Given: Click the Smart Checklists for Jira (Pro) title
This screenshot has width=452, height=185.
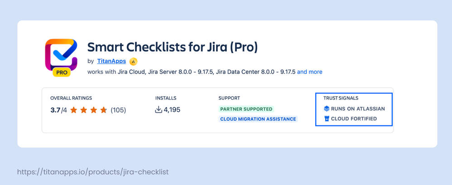Looking at the screenshot, I should 173,47.
